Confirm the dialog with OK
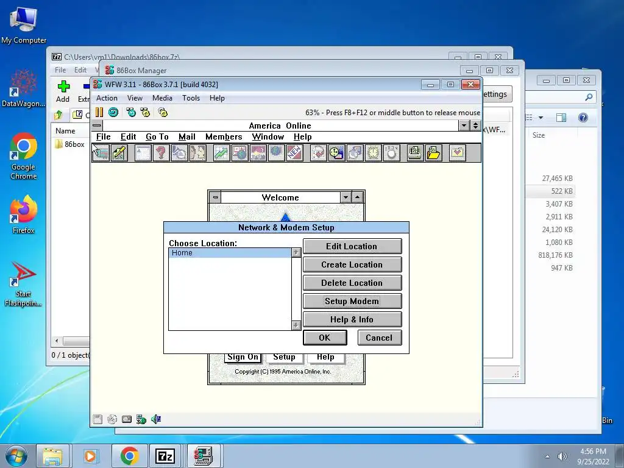Viewport: 624px width, 468px height. 325,338
